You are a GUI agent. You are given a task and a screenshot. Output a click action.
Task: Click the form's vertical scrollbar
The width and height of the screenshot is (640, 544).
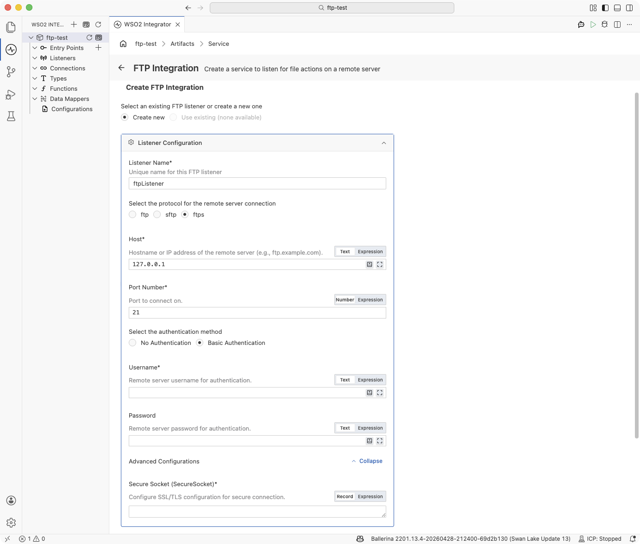click(637, 265)
